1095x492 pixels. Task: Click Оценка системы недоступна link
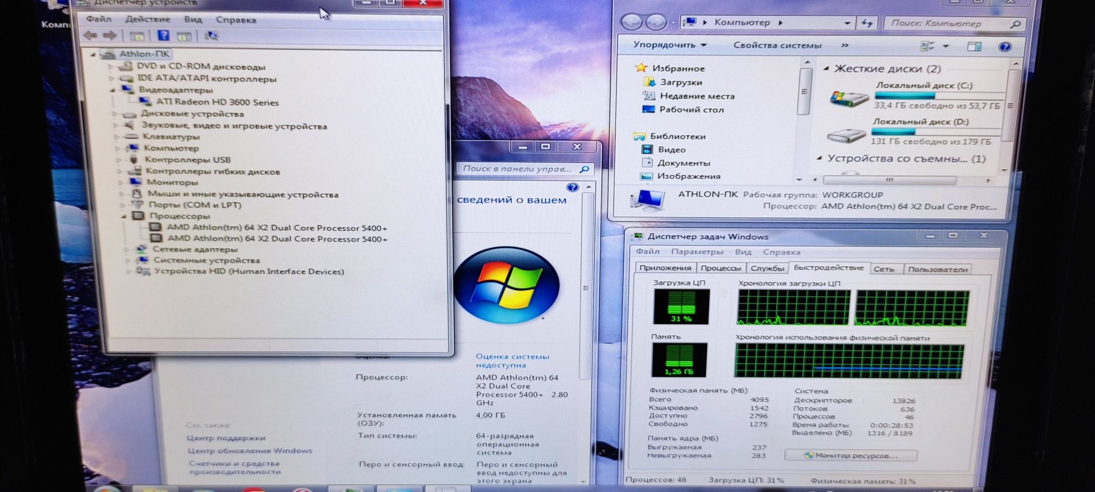click(x=512, y=361)
